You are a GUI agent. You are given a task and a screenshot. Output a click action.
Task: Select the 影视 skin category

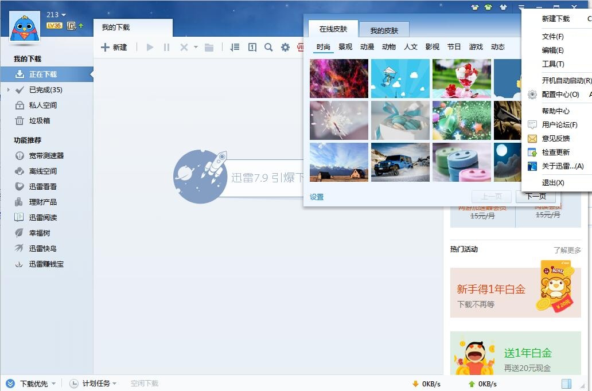pyautogui.click(x=433, y=47)
